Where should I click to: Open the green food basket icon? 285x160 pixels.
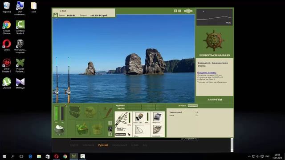point(82,128)
